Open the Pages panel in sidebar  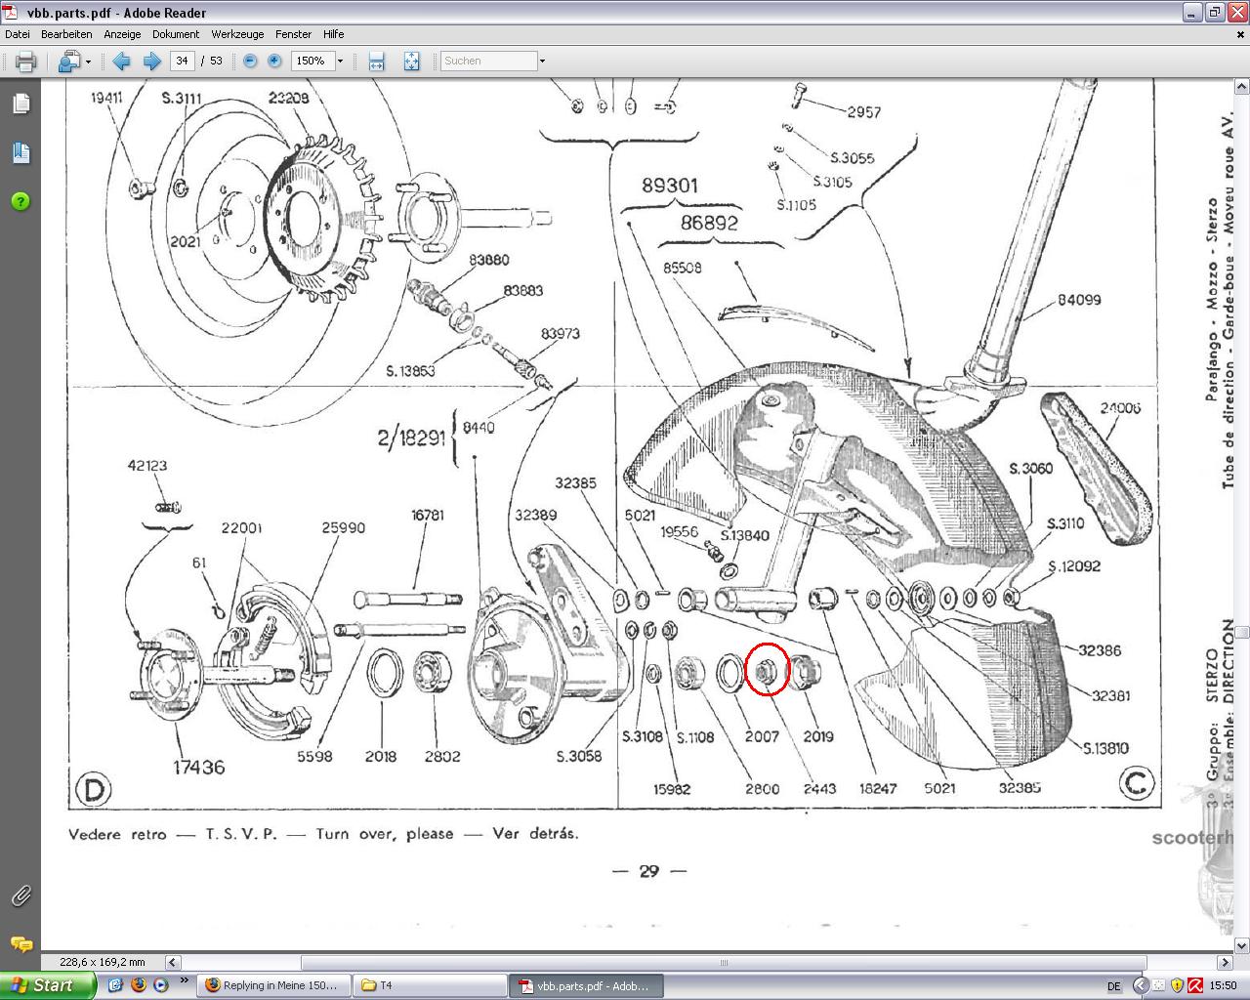[x=21, y=104]
